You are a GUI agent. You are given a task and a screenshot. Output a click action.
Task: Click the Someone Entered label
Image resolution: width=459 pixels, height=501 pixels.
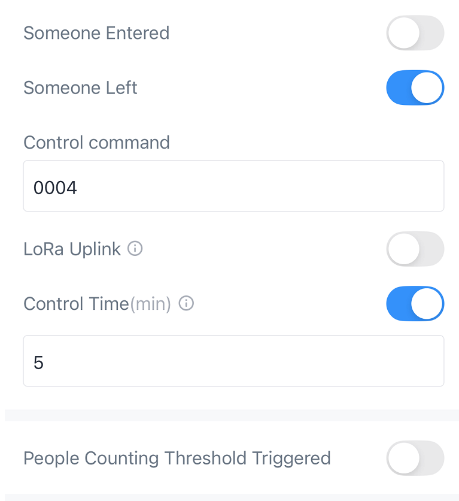click(96, 33)
